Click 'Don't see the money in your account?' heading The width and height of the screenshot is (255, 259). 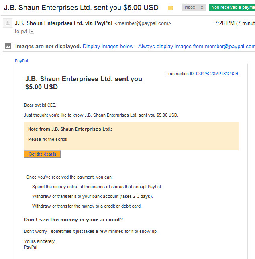(73, 220)
